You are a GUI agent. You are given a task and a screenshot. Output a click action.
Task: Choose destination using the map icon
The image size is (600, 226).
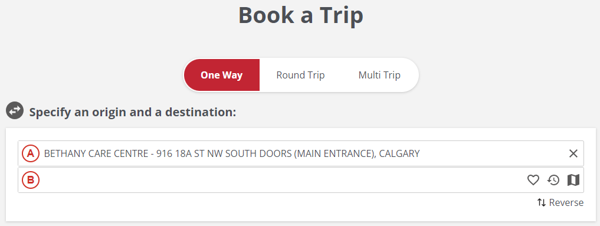(573, 180)
